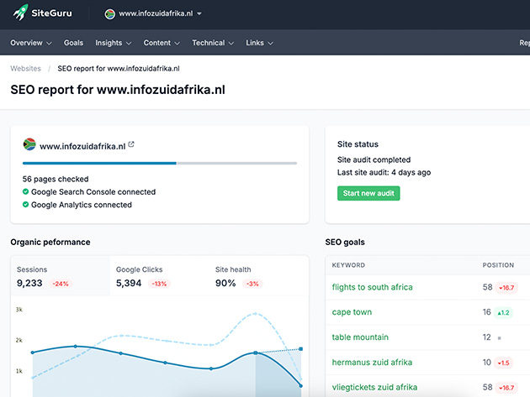530x397 pixels.
Task: Open the Content menu
Action: (162, 43)
